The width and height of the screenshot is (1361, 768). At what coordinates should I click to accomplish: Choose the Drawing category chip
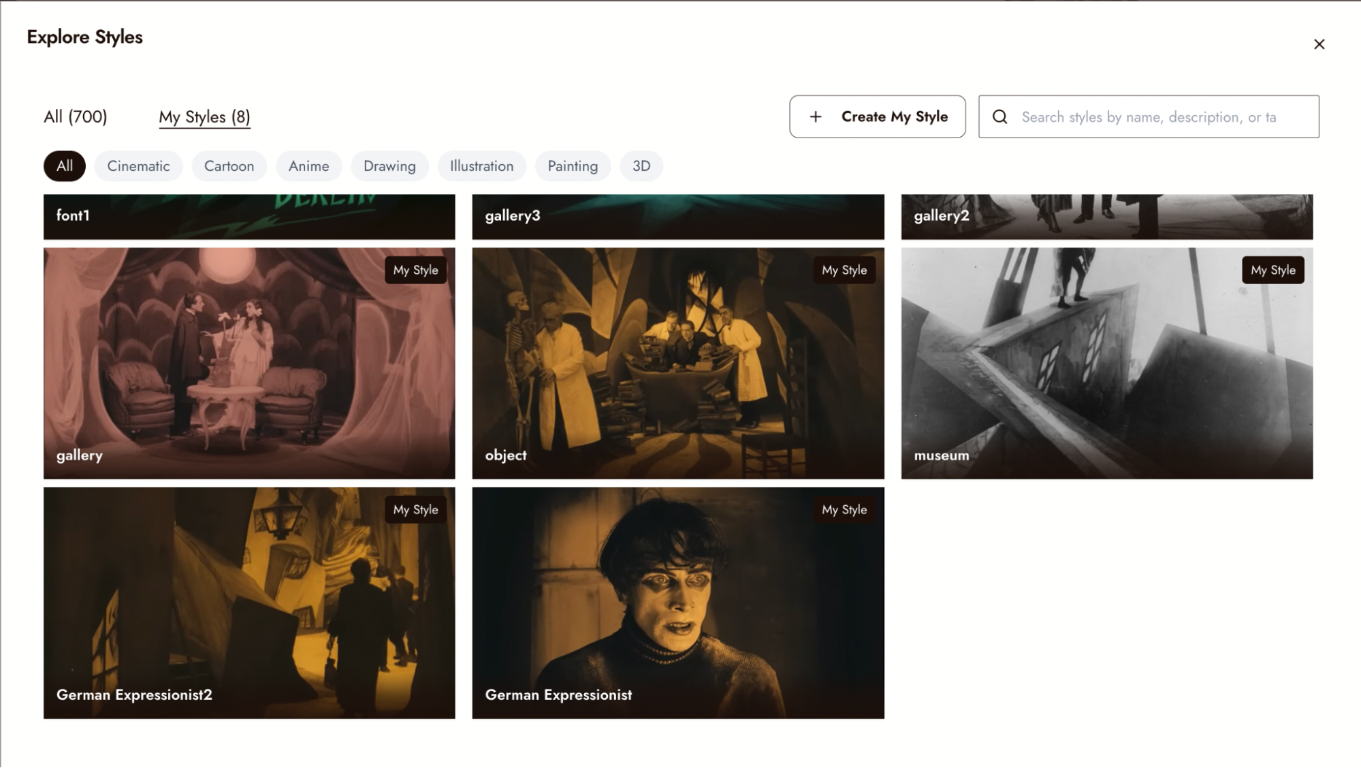(x=389, y=166)
